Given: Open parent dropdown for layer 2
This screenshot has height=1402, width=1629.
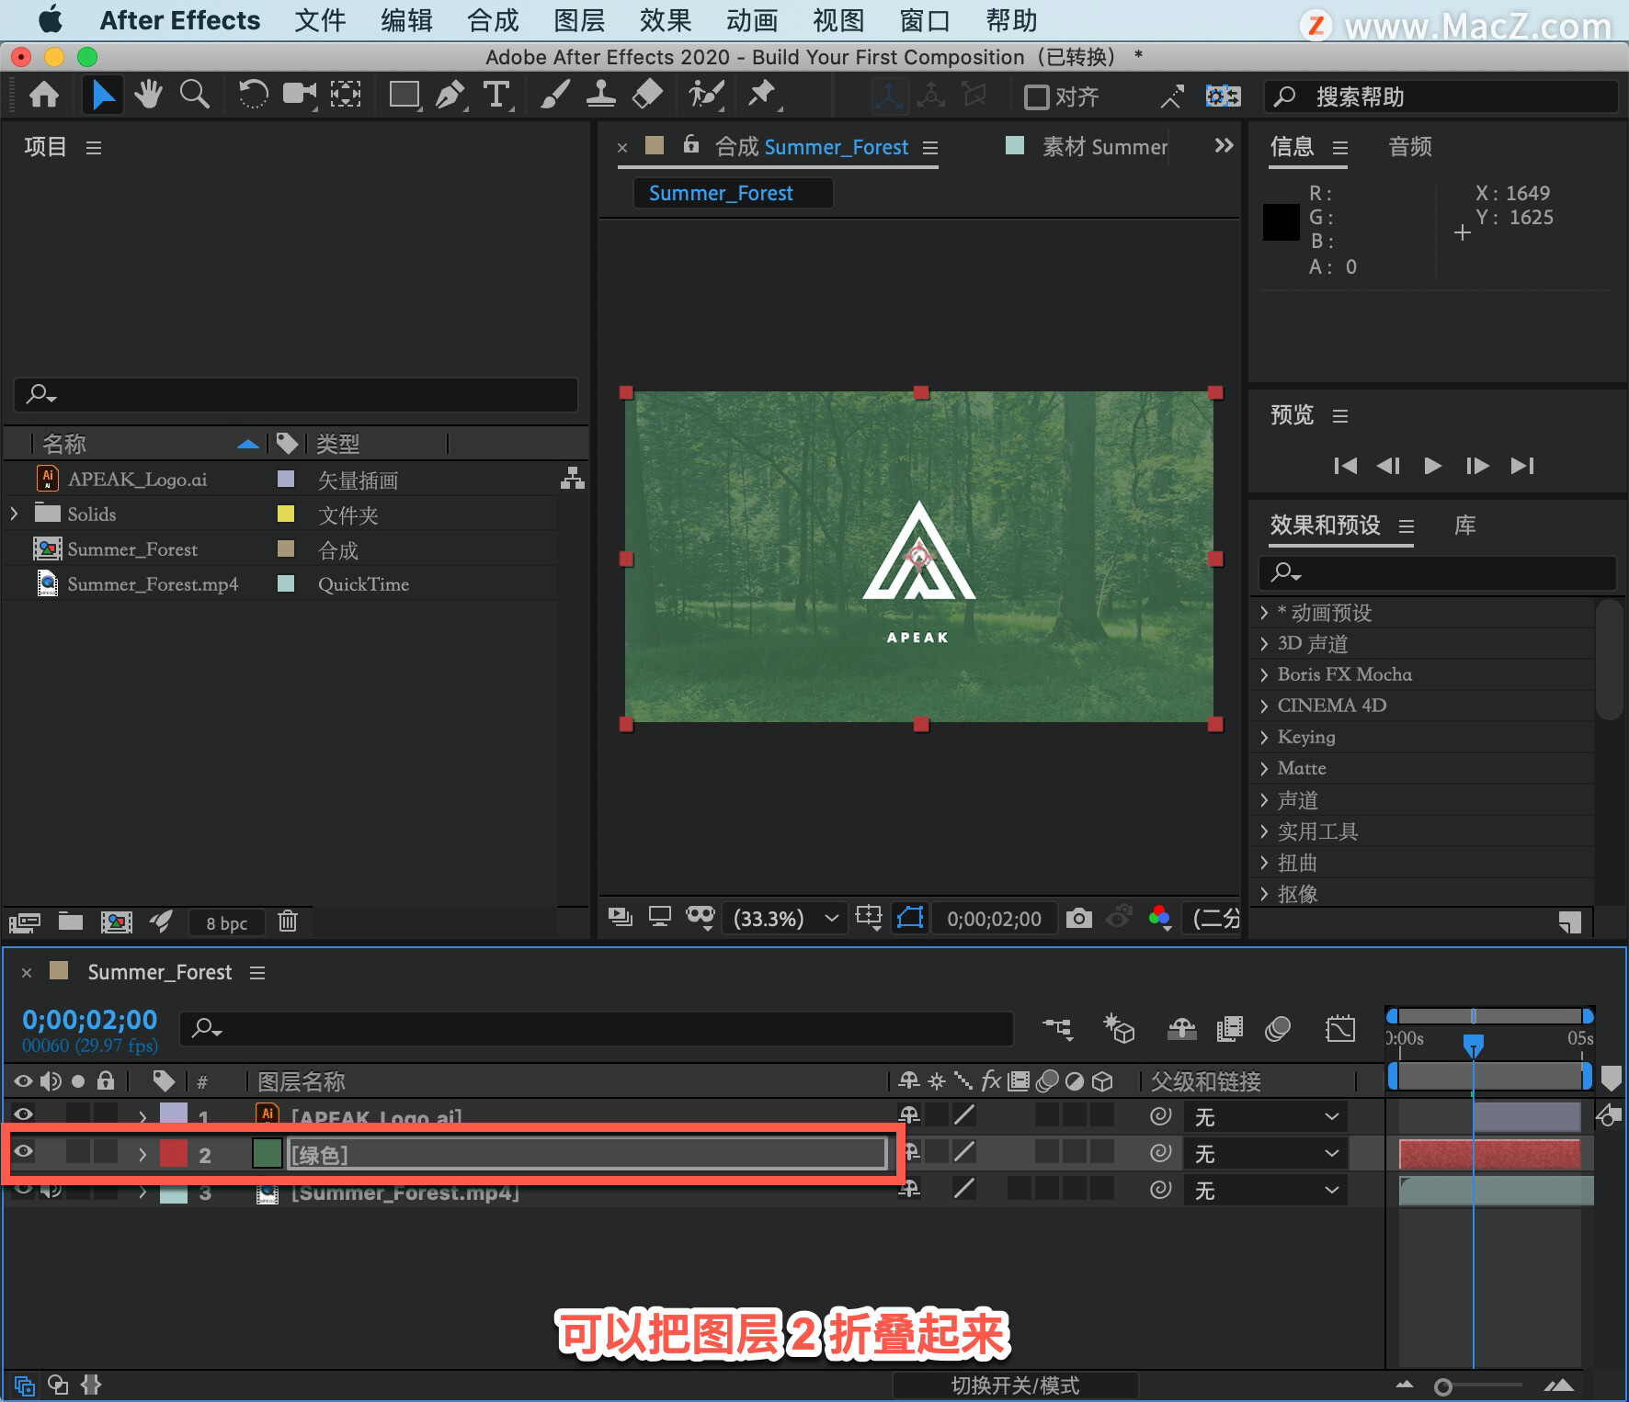Looking at the screenshot, I should 1265,1153.
